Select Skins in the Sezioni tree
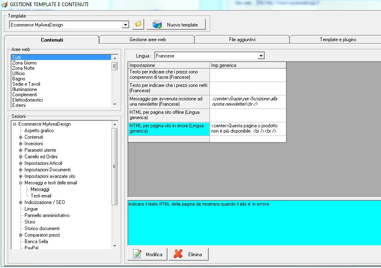 click(30, 222)
